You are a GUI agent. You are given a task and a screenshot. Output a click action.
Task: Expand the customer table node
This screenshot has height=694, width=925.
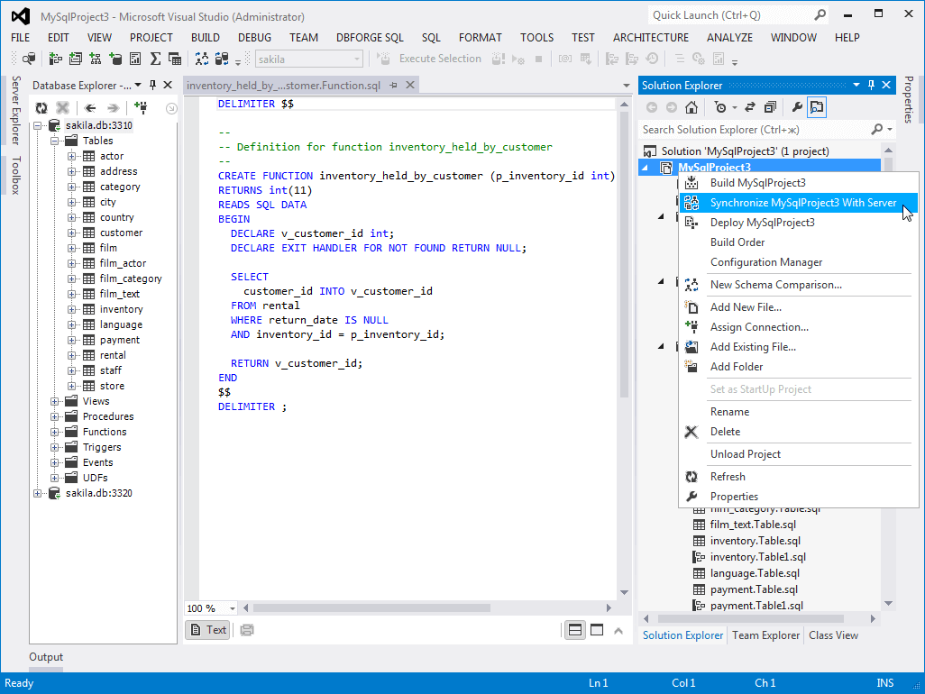point(71,233)
